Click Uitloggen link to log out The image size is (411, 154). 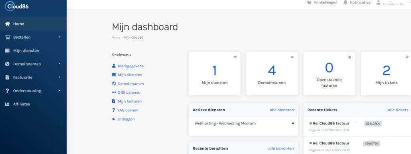coord(126,119)
